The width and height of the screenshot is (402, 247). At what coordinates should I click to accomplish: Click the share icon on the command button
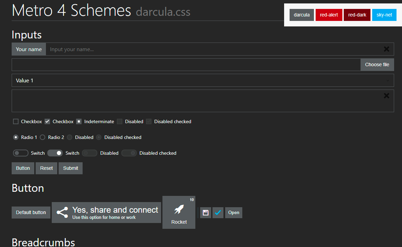pos(62,212)
